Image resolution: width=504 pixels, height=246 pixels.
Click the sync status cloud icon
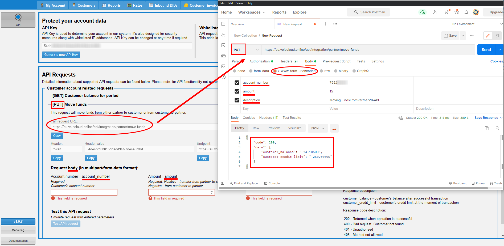pos(423,12)
